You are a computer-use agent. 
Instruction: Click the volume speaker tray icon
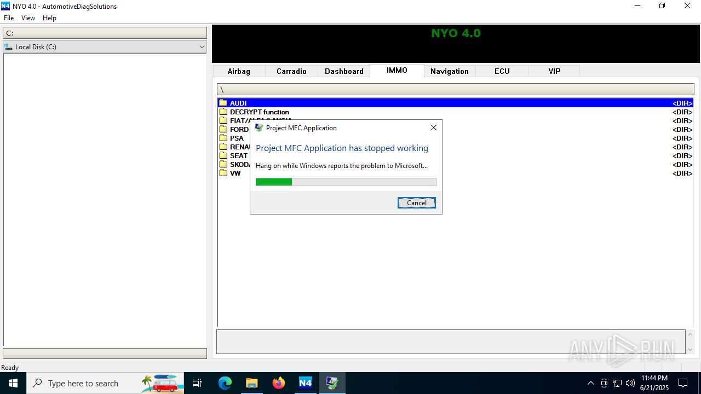click(x=630, y=383)
